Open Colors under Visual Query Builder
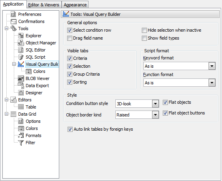Viewport: 222px width, 181px height. pos(39,71)
